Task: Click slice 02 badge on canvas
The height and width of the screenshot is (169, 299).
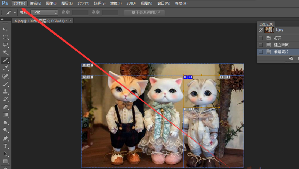Action: [87, 77]
